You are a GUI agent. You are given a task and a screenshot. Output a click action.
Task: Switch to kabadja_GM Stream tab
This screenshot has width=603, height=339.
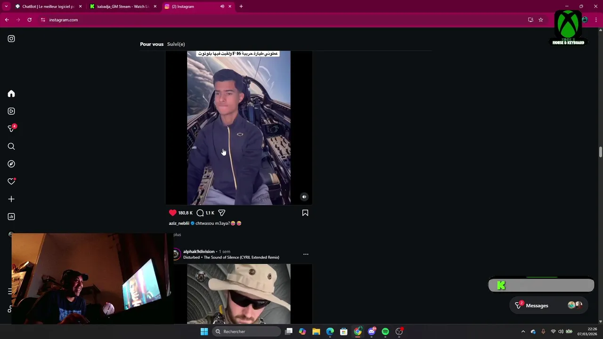(x=123, y=7)
